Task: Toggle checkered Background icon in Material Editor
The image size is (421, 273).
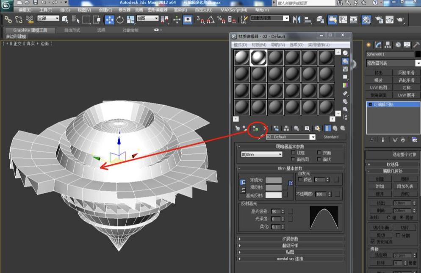Action: click(345, 69)
